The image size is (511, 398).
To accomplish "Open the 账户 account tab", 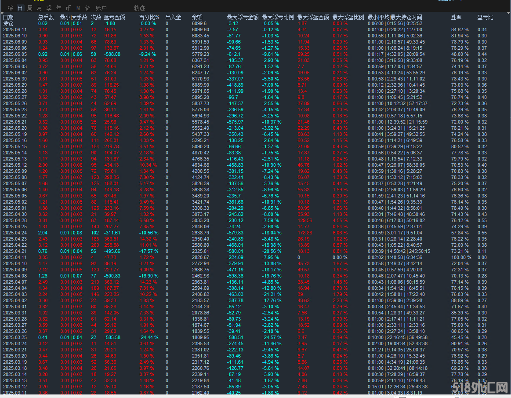I will point(101,8).
